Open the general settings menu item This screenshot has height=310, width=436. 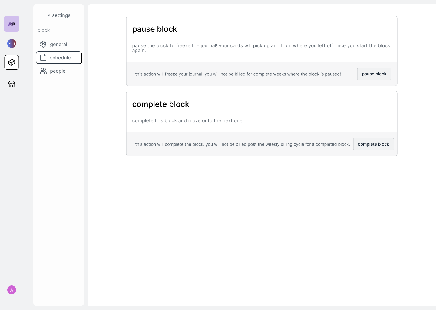[x=58, y=44]
